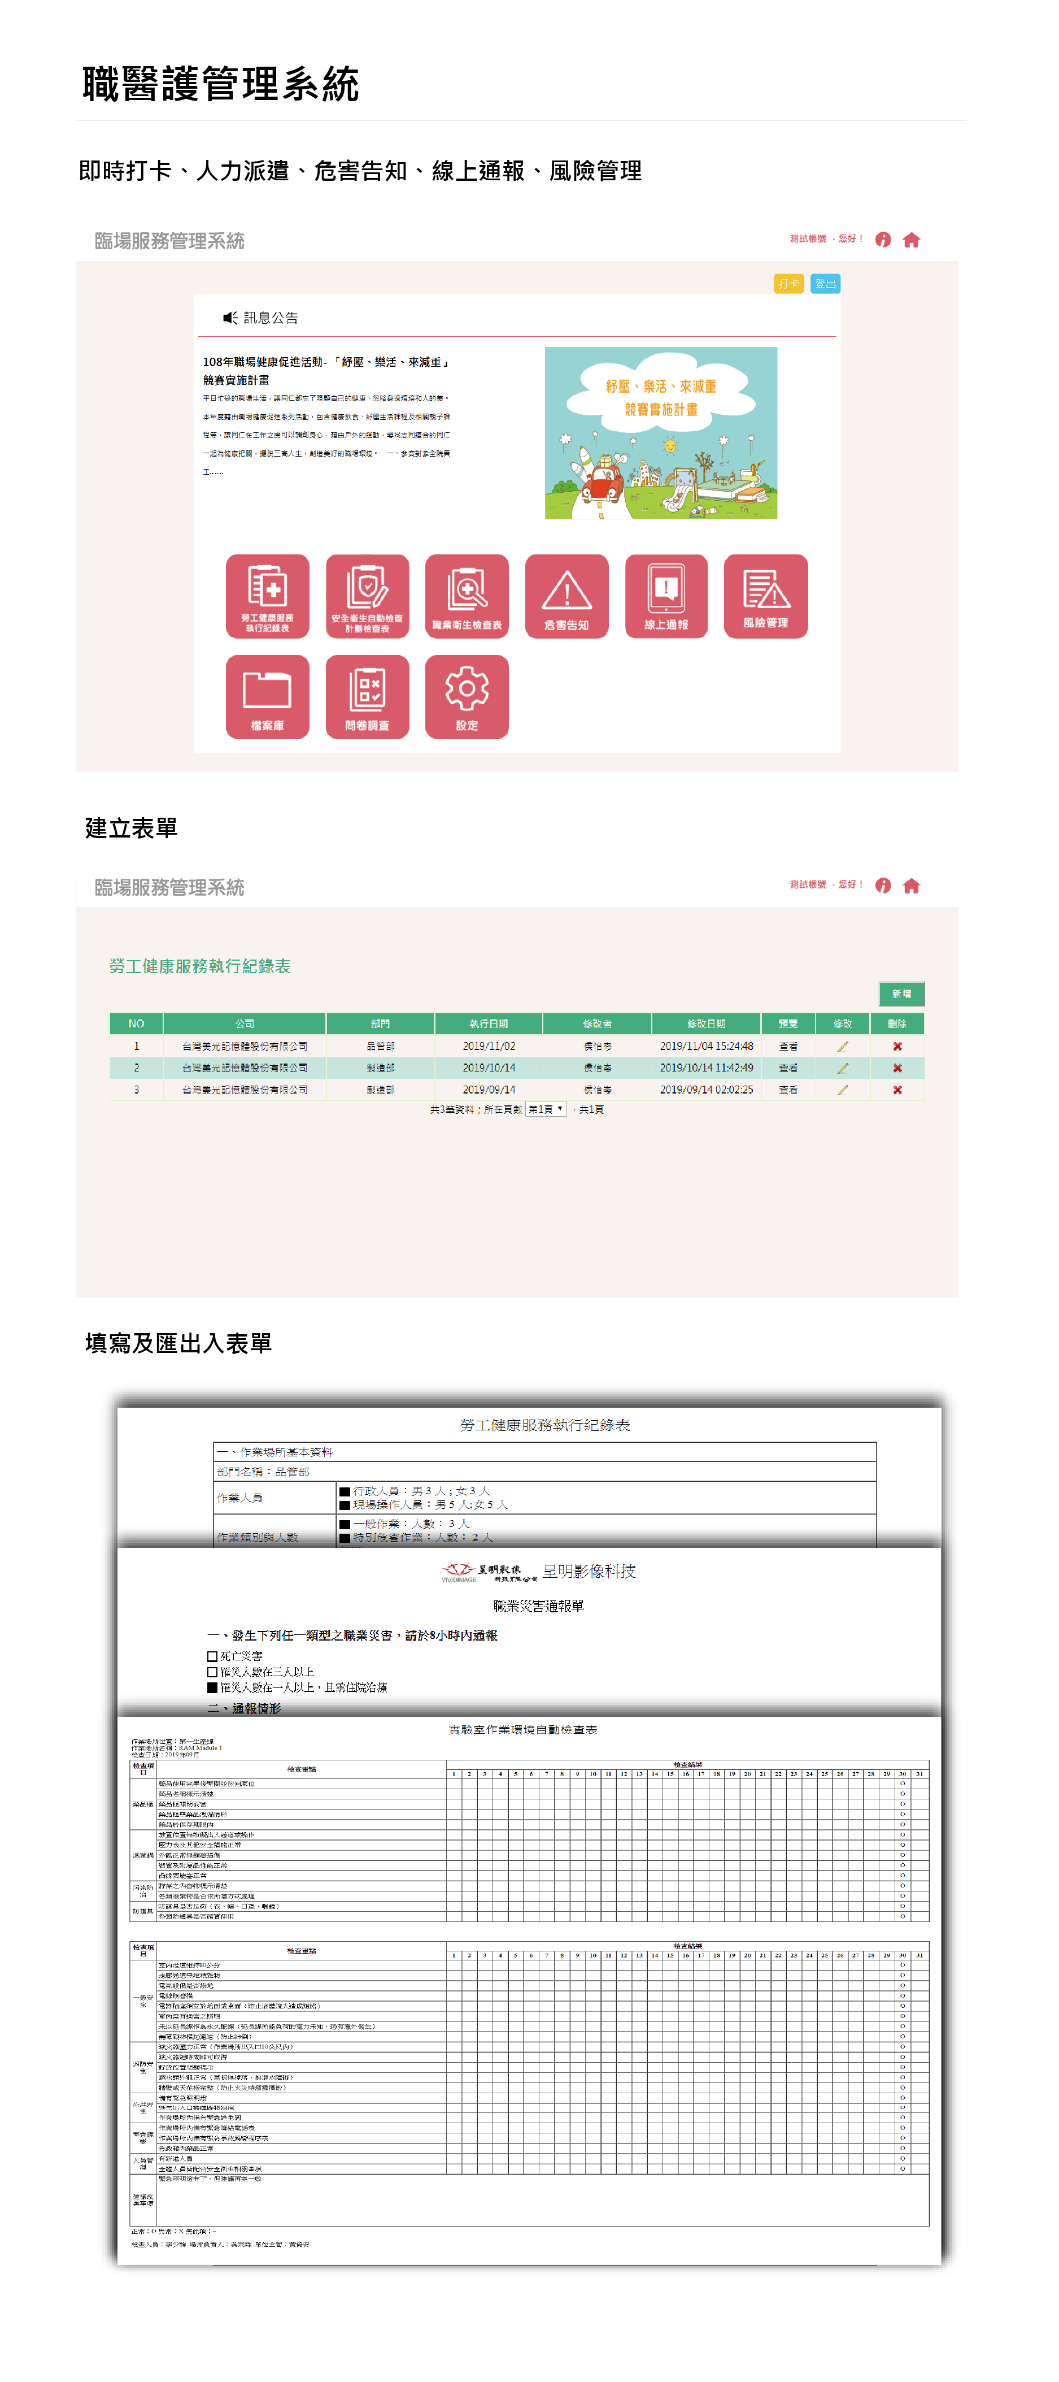Click info icon above 勞工健康服務執行紀錄表 list
Image resolution: width=1059 pixels, height=2382 pixels.
882,886
